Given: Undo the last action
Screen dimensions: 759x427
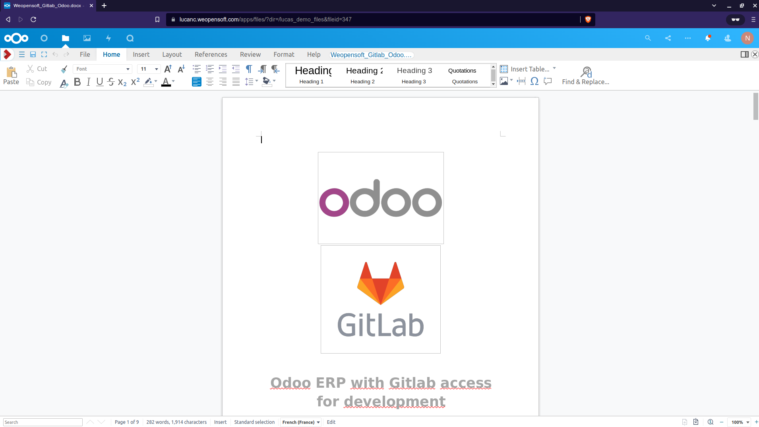Looking at the screenshot, I should point(55,54).
